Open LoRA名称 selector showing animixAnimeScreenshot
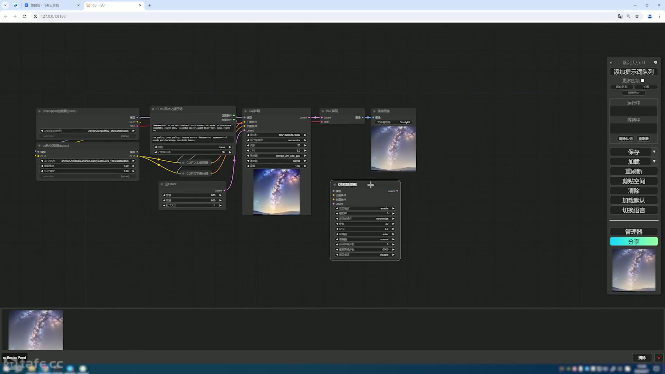Screen dimensions: 665x374 tap(87, 161)
